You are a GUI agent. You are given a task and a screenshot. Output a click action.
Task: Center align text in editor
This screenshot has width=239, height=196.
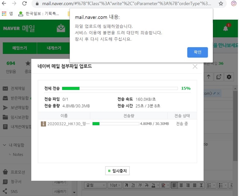click(x=181, y=185)
